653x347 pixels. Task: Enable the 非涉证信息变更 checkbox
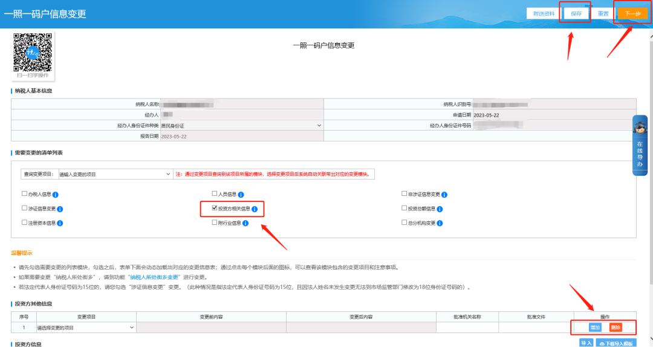404,193
